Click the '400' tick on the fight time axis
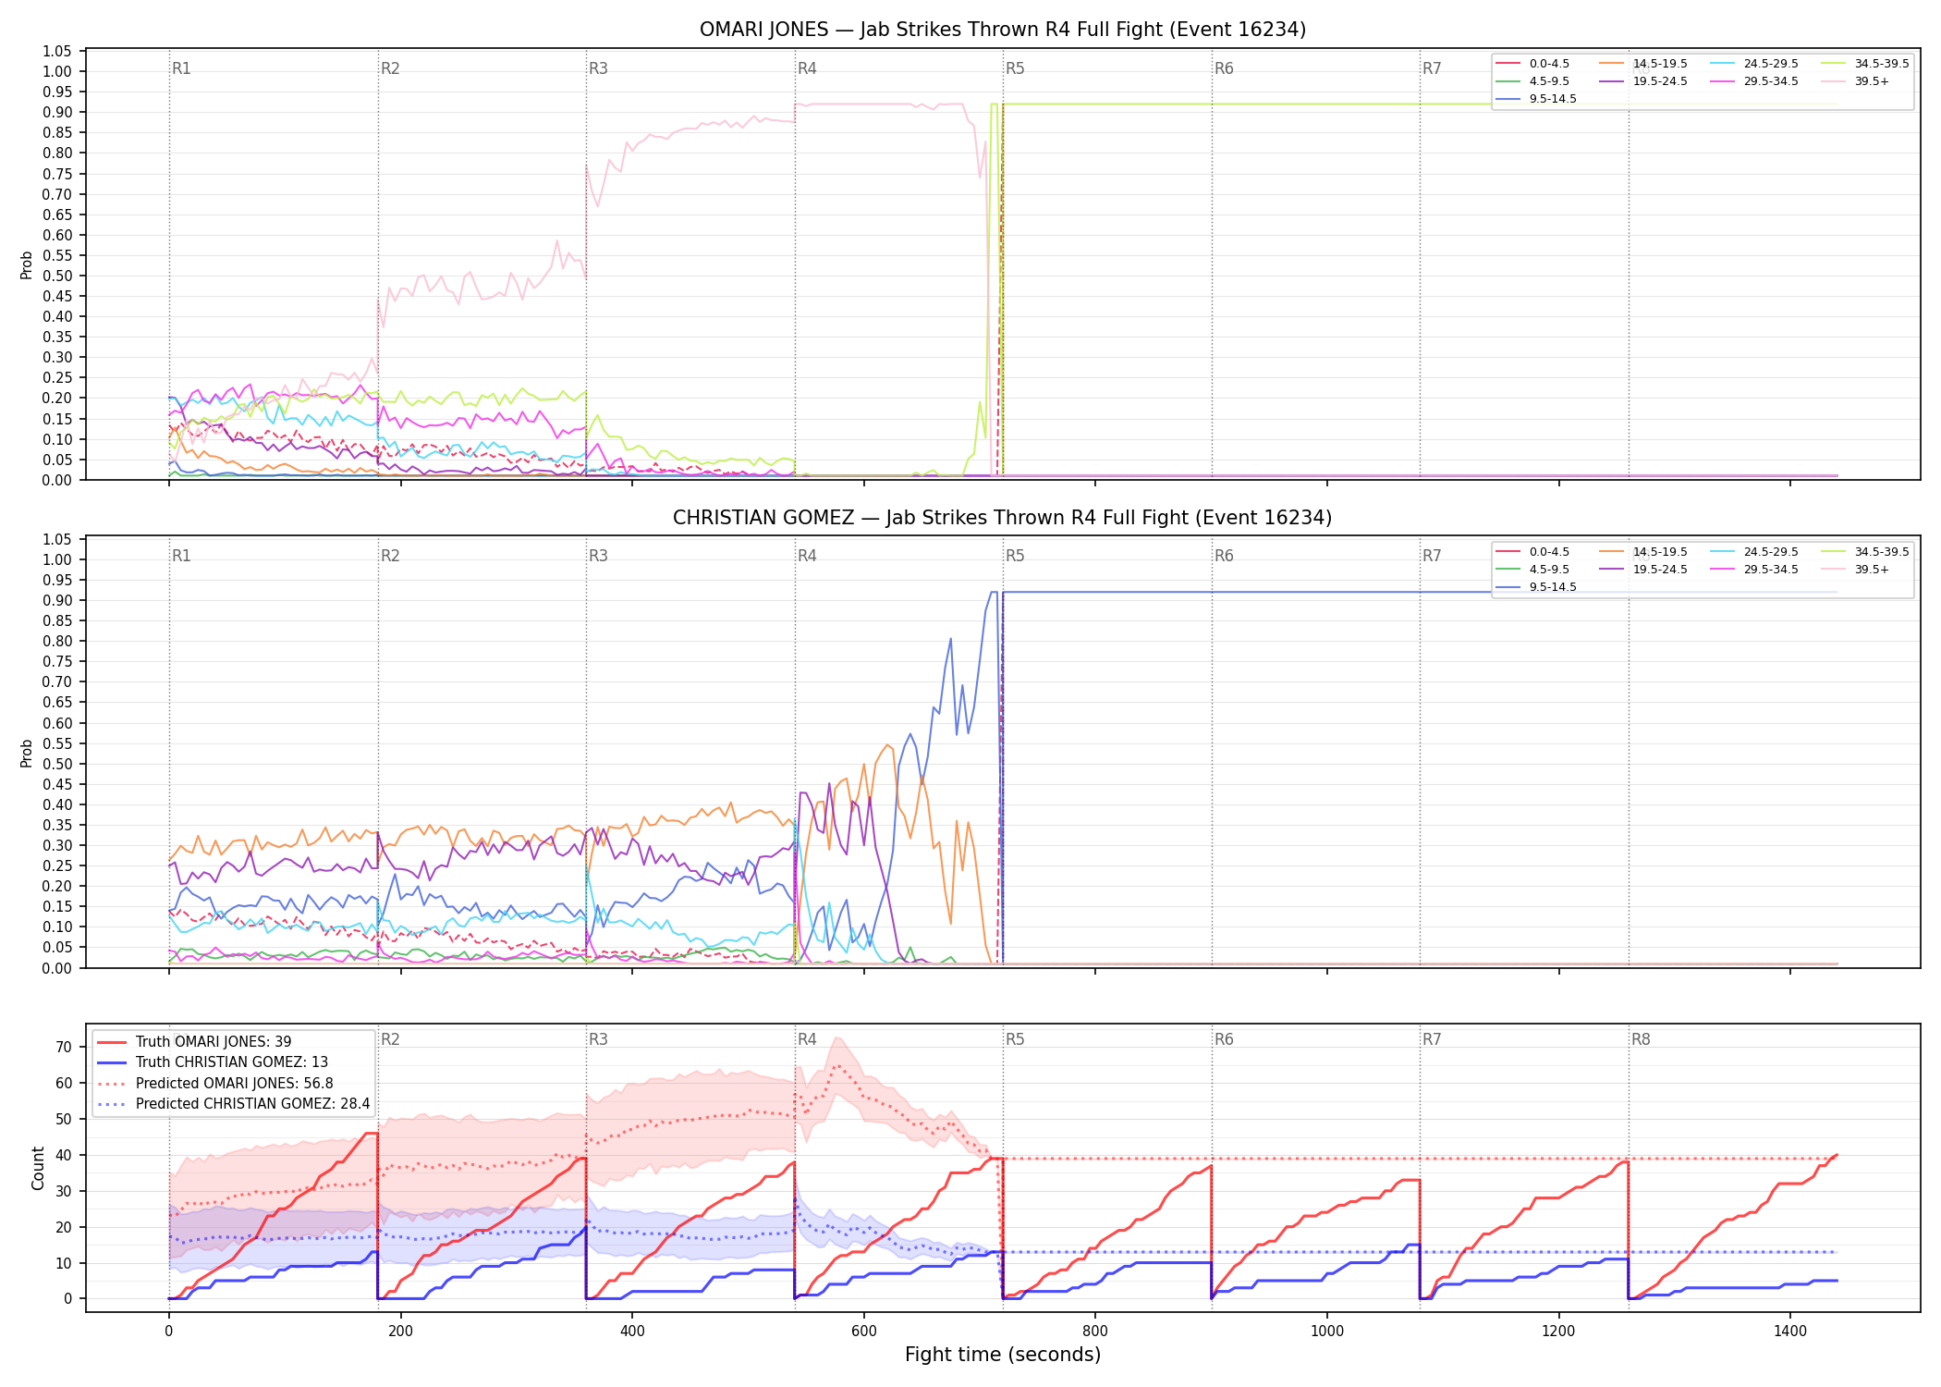1941x1387 pixels. (632, 1331)
